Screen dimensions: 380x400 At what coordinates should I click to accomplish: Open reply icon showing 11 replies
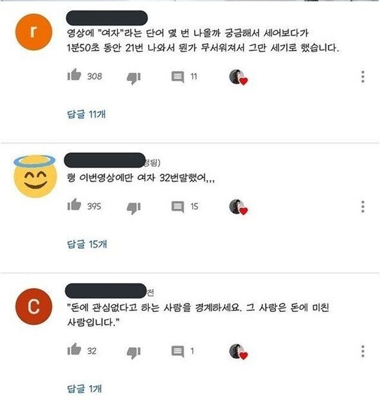tap(177, 77)
